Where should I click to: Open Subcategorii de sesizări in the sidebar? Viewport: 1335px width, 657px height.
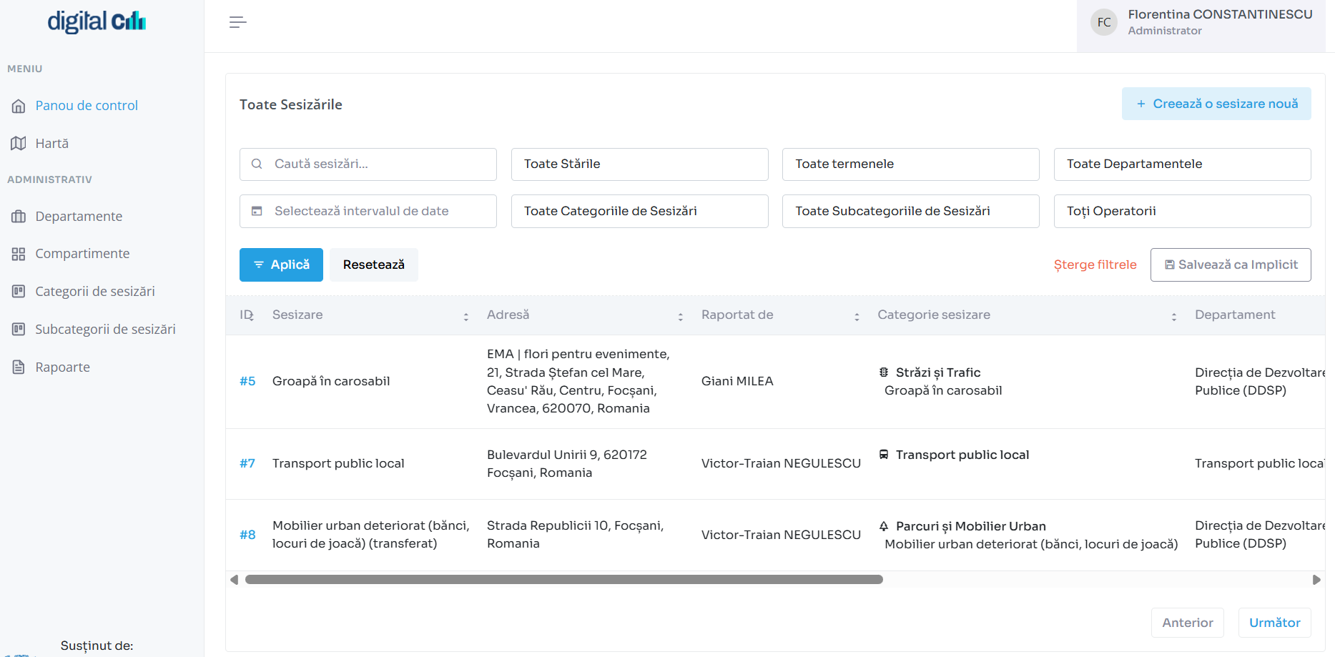point(105,330)
